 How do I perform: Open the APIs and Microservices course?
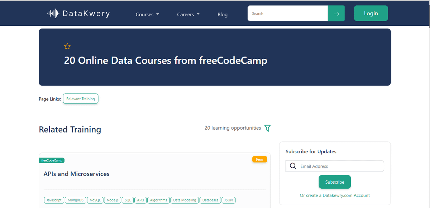tap(76, 174)
